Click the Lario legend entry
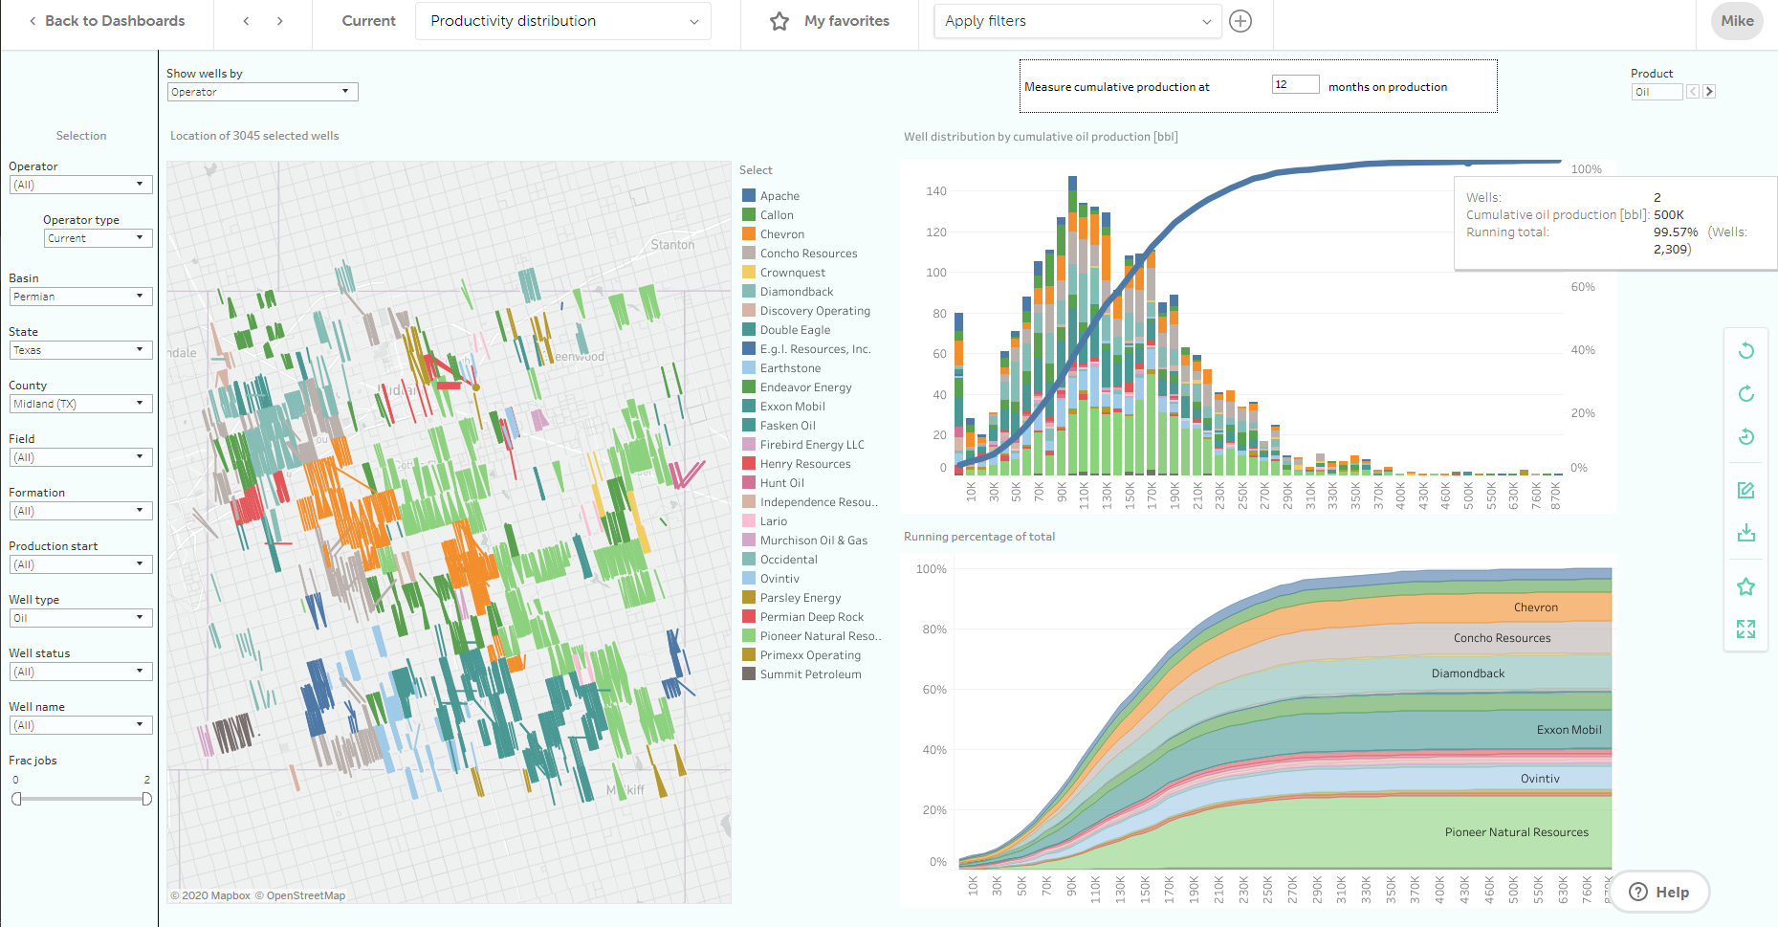This screenshot has width=1778, height=927. click(x=773, y=521)
